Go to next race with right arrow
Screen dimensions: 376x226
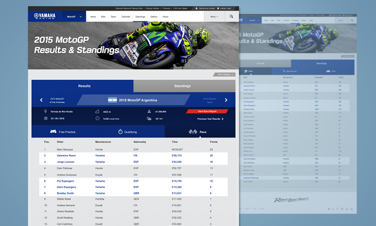pos(226,100)
